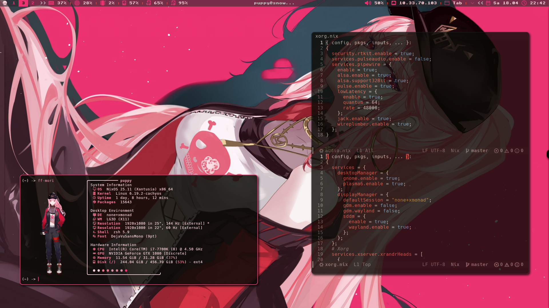Click the 'ff-mori' command in the terminal
This screenshot has height=308, width=549.
(46, 181)
